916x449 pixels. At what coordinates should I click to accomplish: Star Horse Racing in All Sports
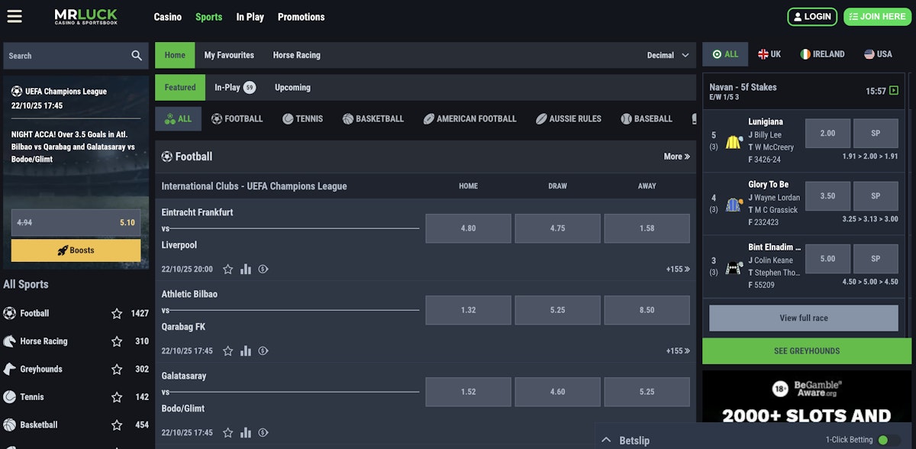click(x=117, y=341)
